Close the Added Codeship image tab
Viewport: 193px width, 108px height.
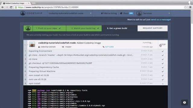[29, 3]
